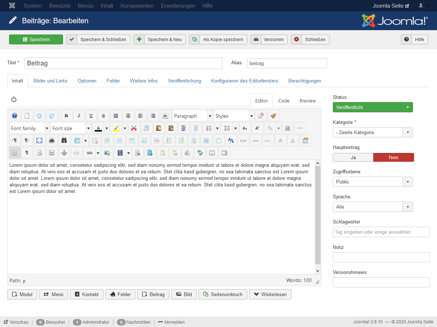
Task: Set Haupteintrag to Ja
Action: click(353, 157)
